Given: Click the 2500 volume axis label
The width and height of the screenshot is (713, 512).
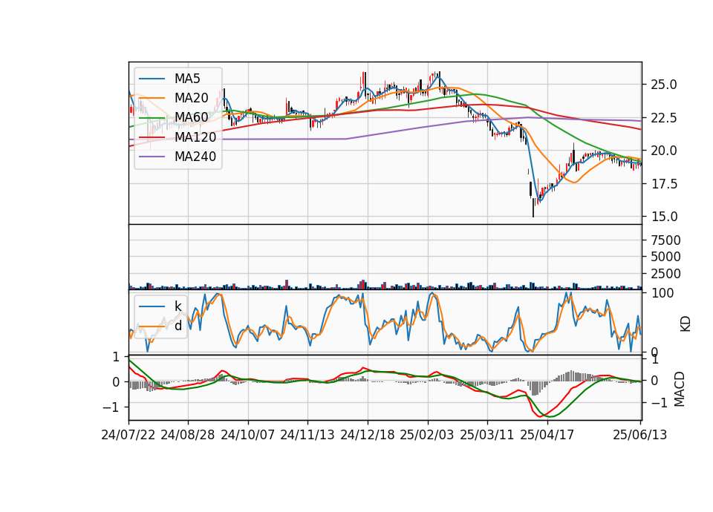Looking at the screenshot, I should click(x=665, y=274).
